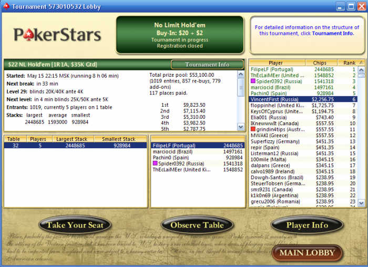Click the red marker beside grindin4tips
Screen dimensions: 368x267
pos(253,129)
